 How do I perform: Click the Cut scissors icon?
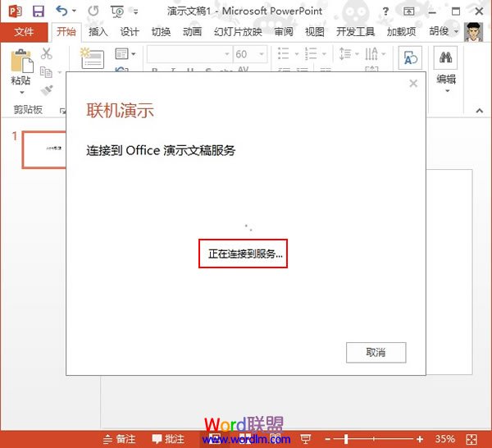coord(47,53)
